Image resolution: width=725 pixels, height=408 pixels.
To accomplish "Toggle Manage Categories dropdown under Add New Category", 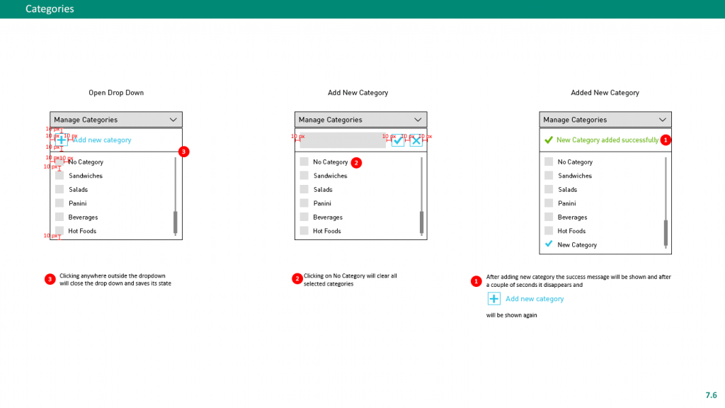I will point(418,120).
